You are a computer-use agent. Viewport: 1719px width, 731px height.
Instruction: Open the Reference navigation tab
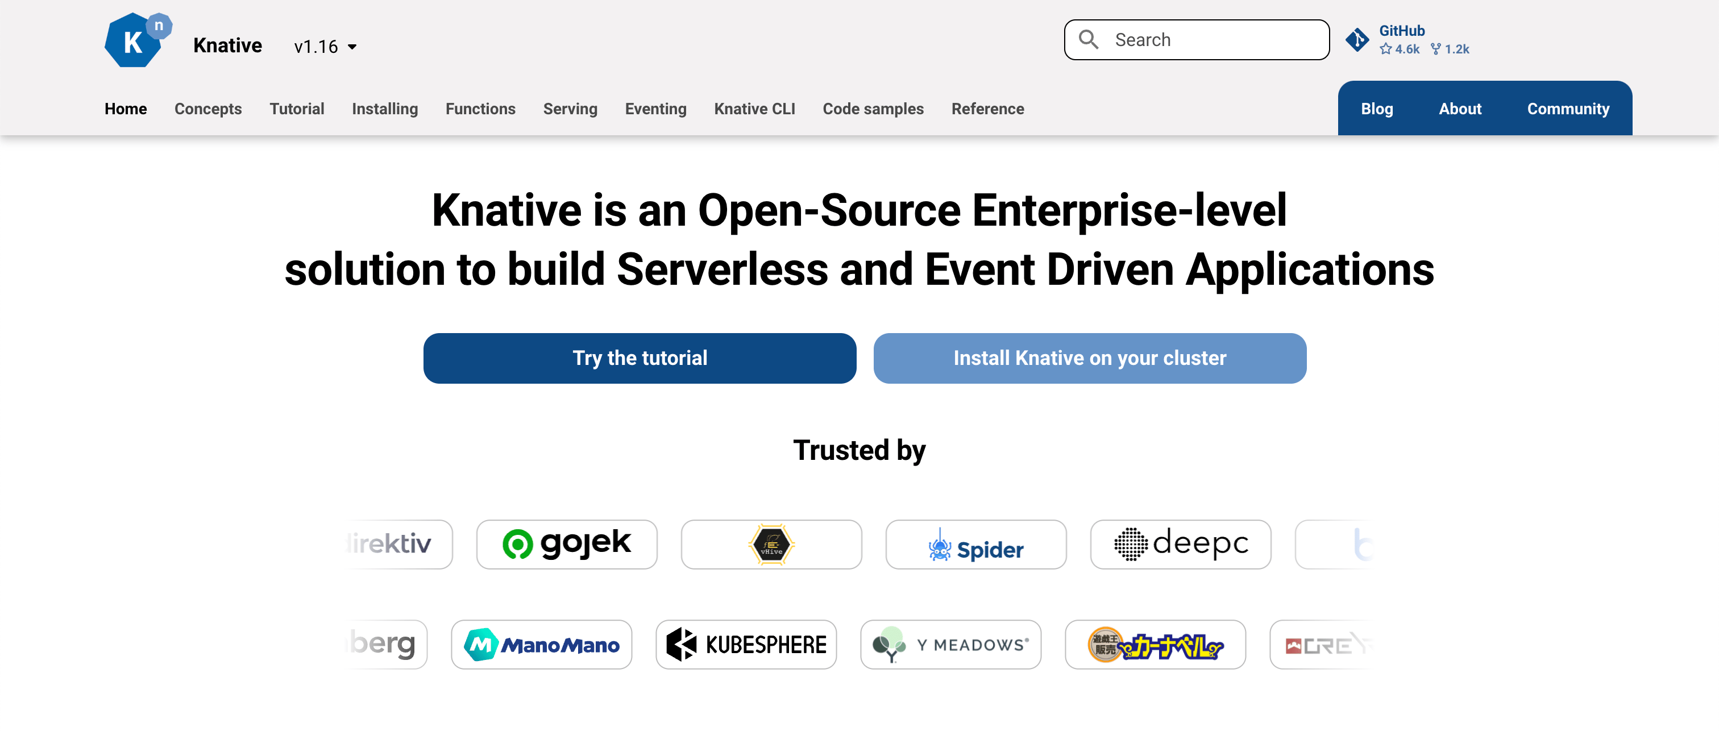pyautogui.click(x=987, y=109)
